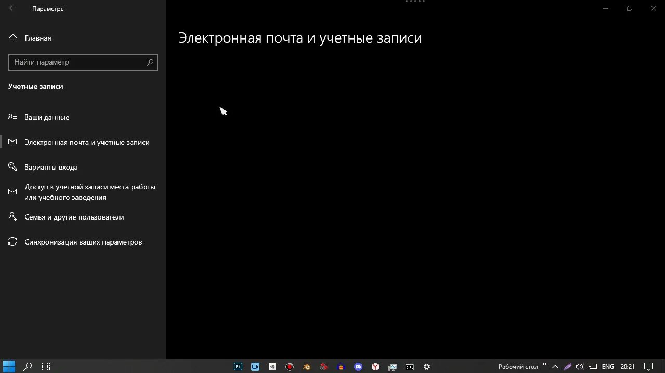665x373 pixels.
Task: Open Доступ к учетной записи места работы
Action: click(x=83, y=192)
